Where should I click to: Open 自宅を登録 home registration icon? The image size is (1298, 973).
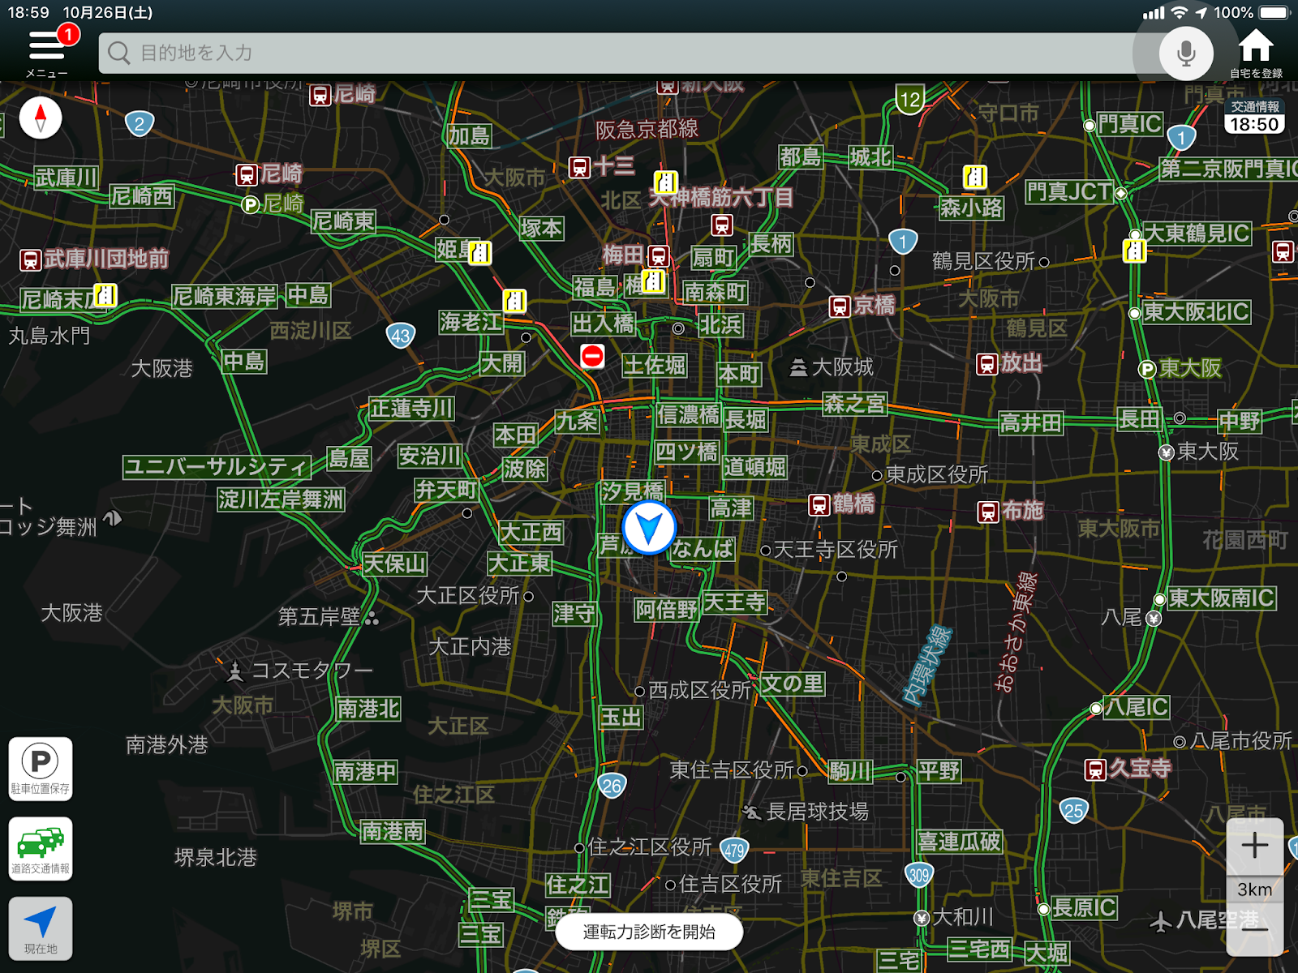coord(1256,54)
